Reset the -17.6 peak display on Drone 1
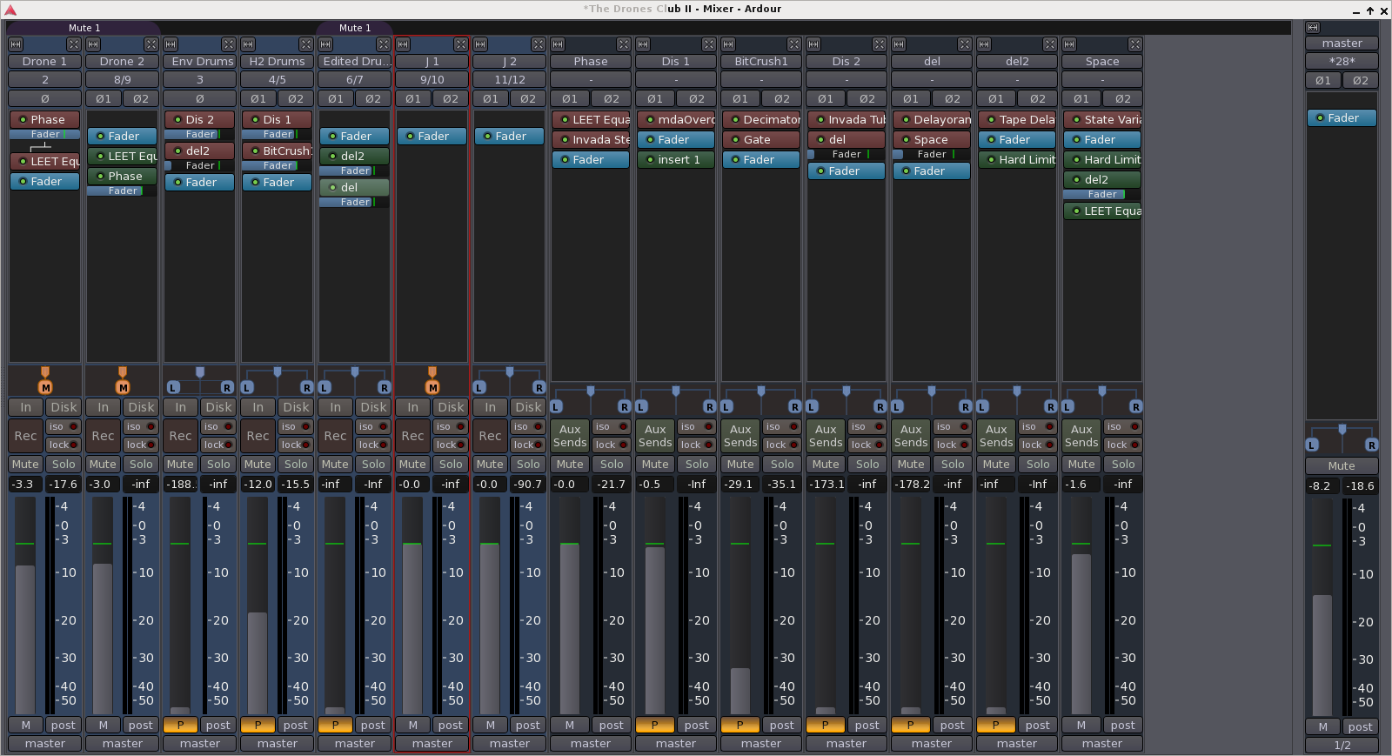 64,485
